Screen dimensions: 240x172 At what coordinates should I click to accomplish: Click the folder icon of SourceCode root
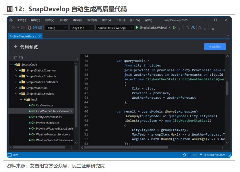pyautogui.click(x=18, y=64)
